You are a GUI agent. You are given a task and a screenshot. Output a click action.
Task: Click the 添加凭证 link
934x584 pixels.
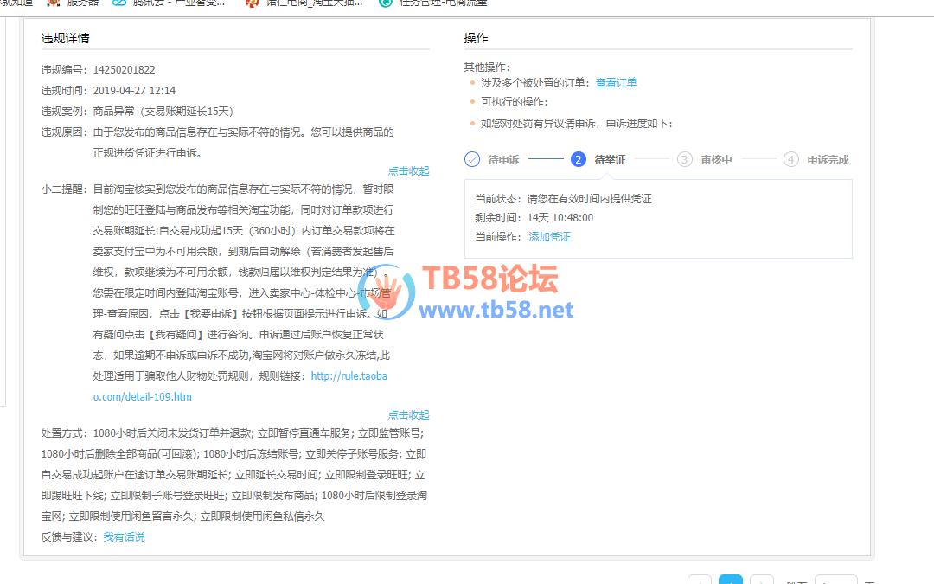coord(549,236)
